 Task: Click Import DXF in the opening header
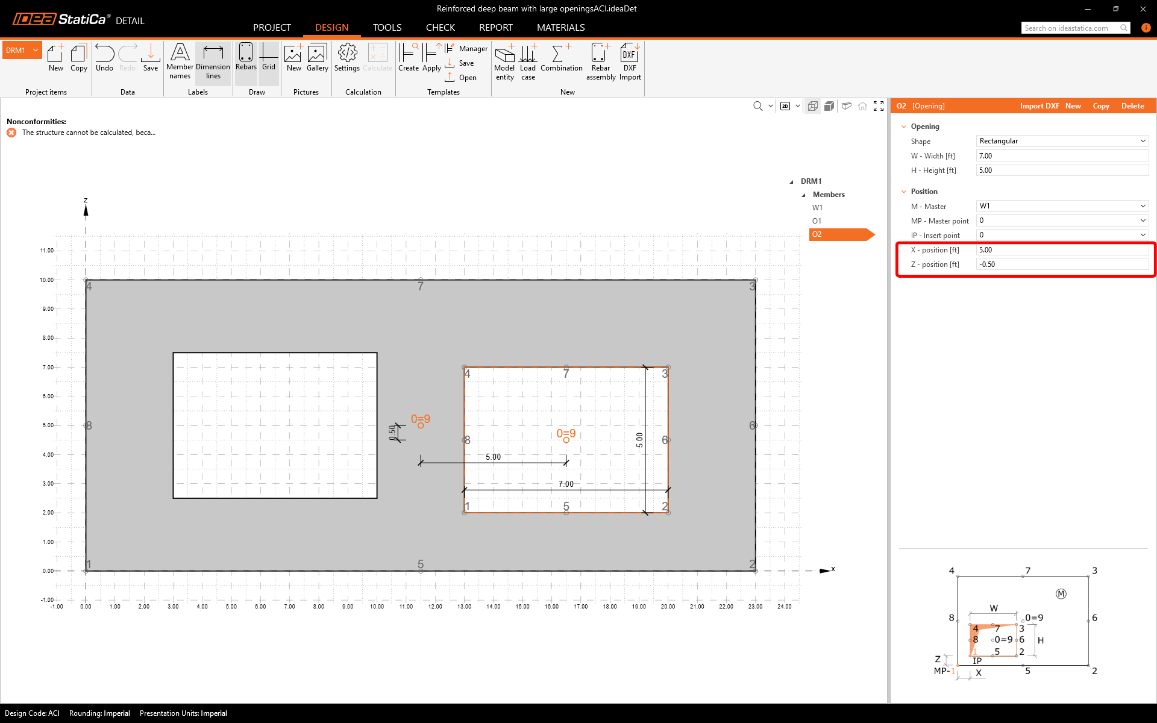click(1039, 106)
